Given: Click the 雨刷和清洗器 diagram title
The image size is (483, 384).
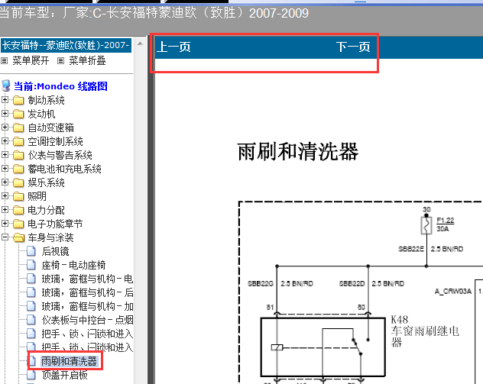Looking at the screenshot, I should tap(298, 152).
